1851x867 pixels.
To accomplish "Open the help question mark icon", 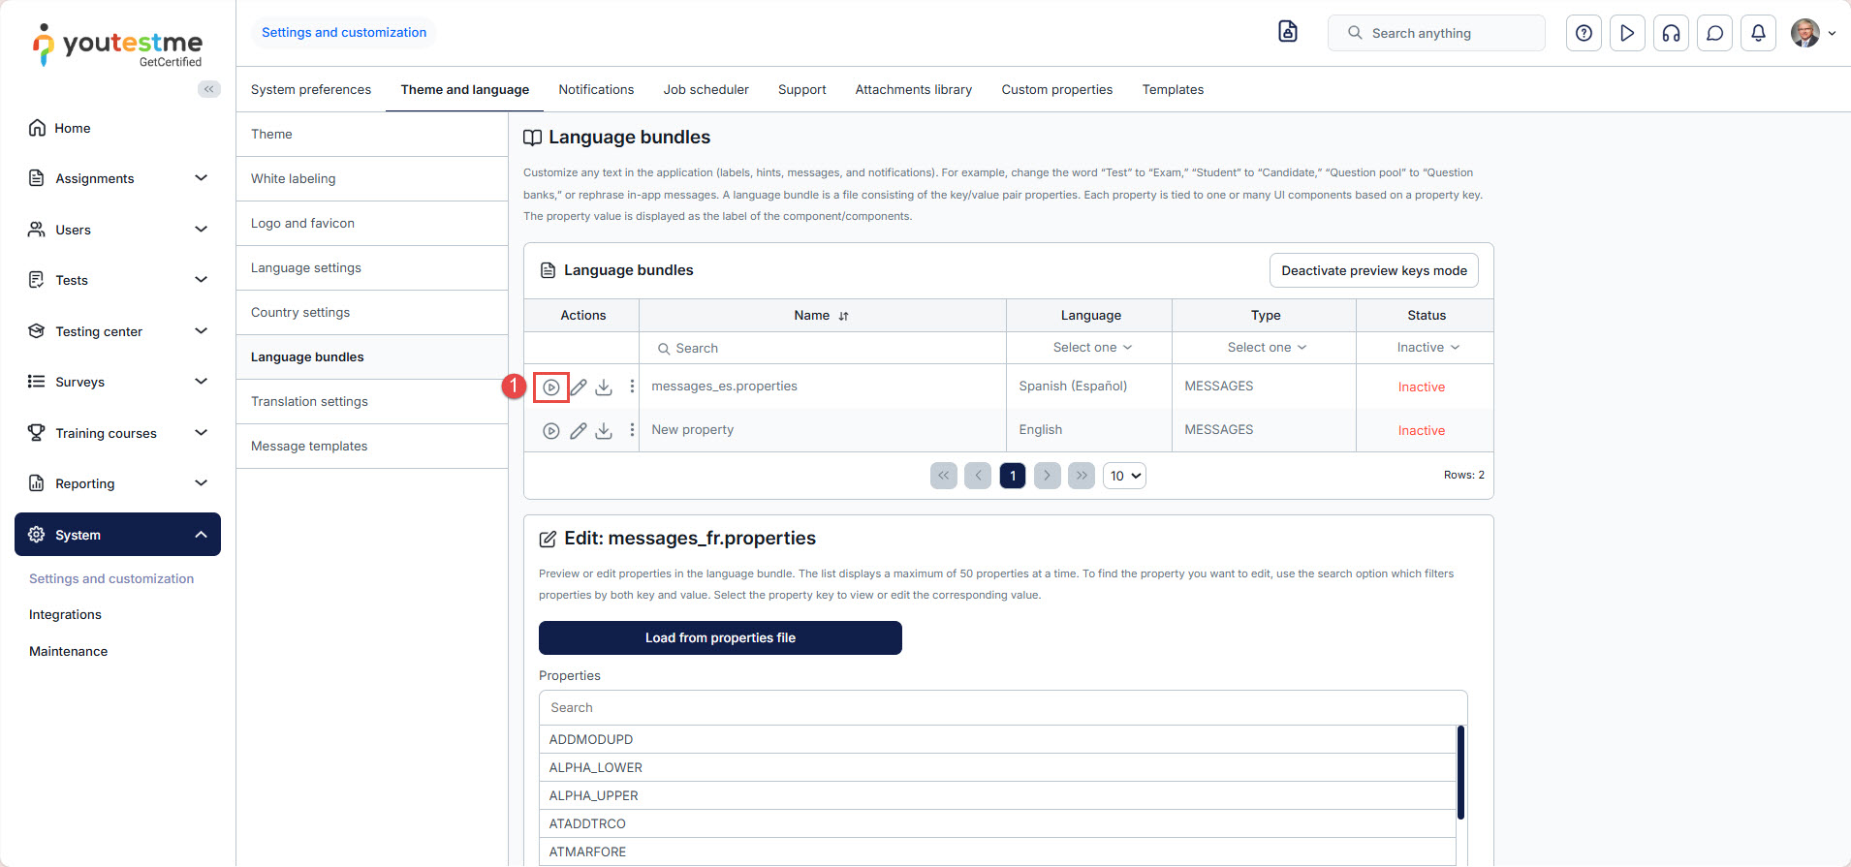I will [x=1584, y=33].
